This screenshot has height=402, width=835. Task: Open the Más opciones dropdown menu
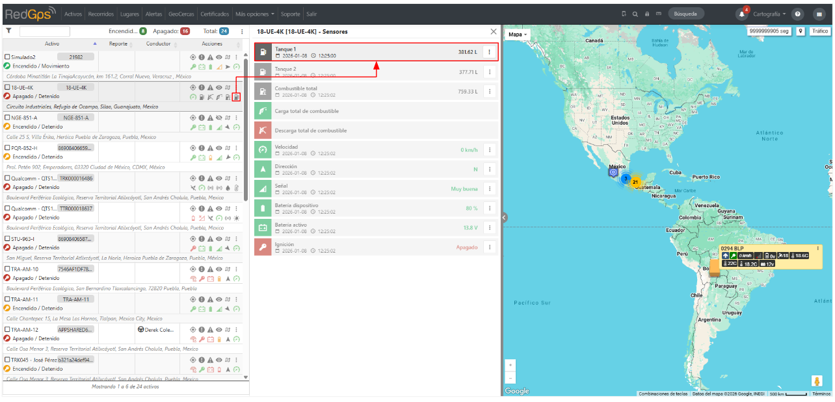click(x=255, y=14)
